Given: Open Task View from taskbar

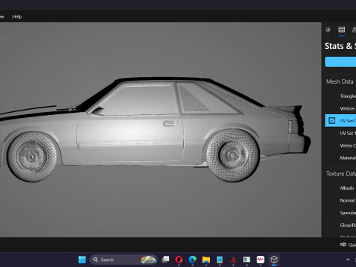Looking at the screenshot, I should pyautogui.click(x=165, y=260).
